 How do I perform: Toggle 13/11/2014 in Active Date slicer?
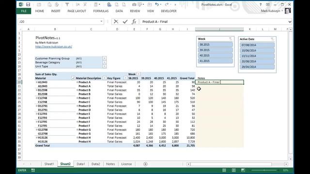(257, 56)
